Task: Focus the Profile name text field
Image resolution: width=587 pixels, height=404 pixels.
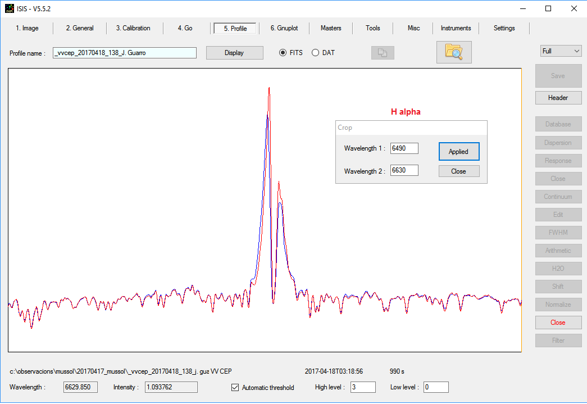Action: (x=124, y=53)
